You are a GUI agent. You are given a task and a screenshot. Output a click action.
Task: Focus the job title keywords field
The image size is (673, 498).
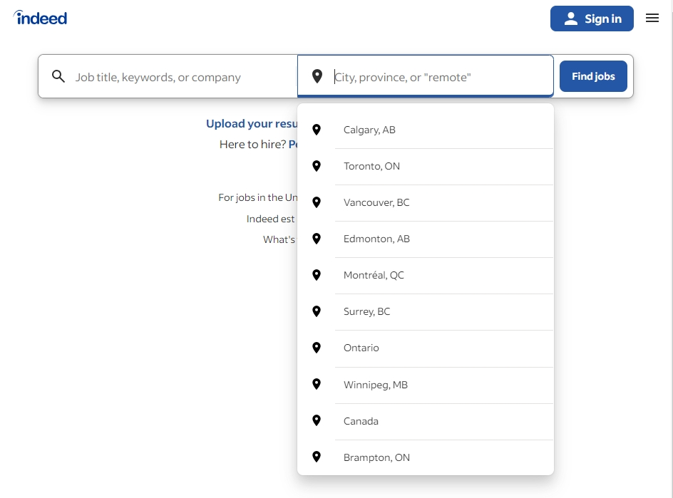178,77
